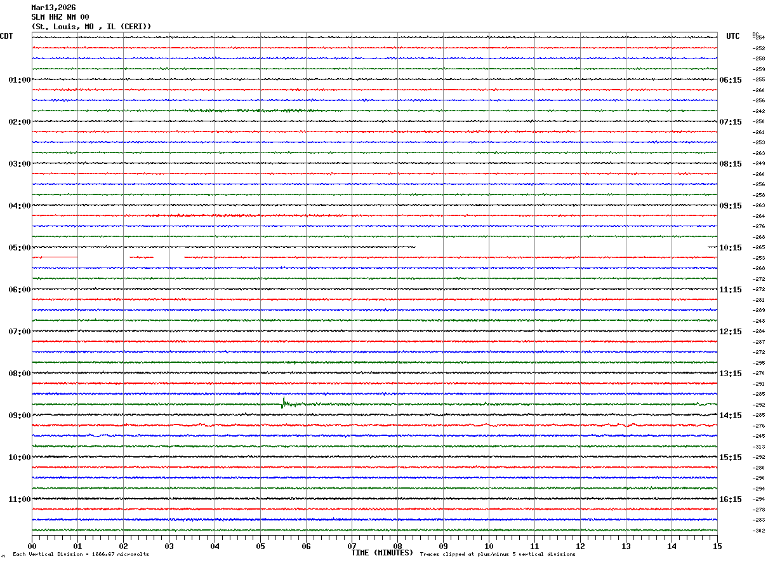Select minute 05 on the bottom axis
This screenshot has width=768, height=563.
pos(260,546)
